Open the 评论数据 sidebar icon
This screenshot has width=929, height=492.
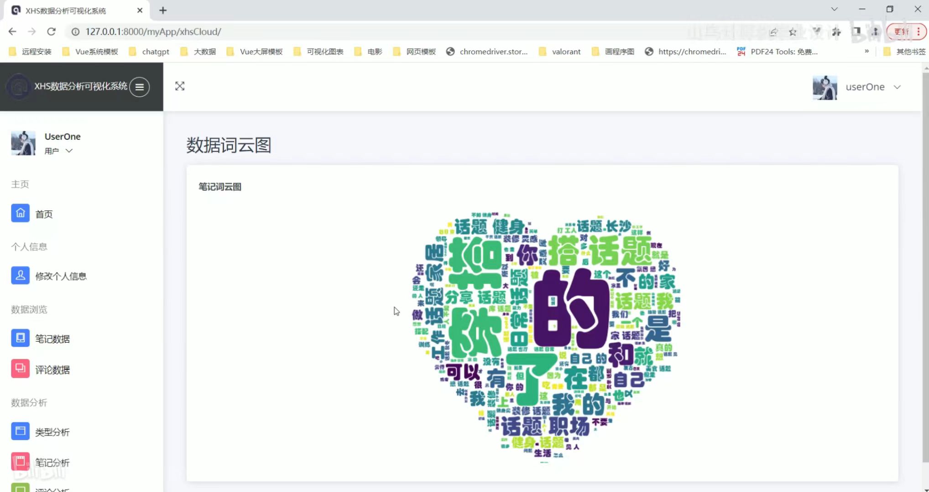pos(20,369)
